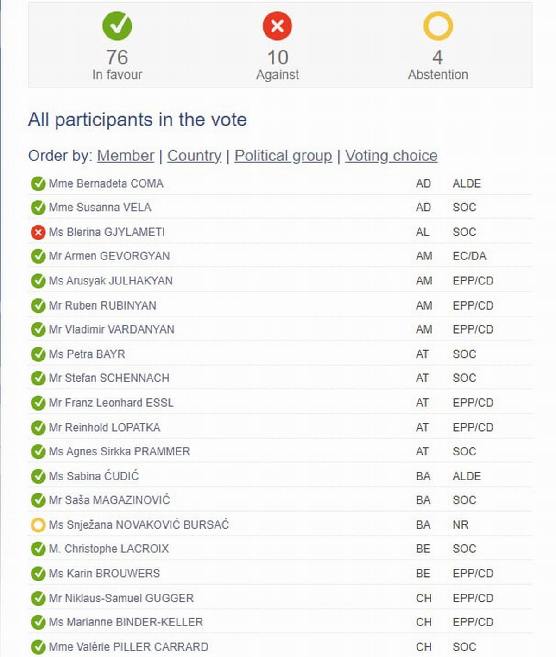
Task: Click the green In favour checkmark icon
Action: coord(117,26)
